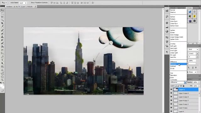Select the Brush tool
Image resolution: width=201 pixels, height=113 pixels.
2,34
